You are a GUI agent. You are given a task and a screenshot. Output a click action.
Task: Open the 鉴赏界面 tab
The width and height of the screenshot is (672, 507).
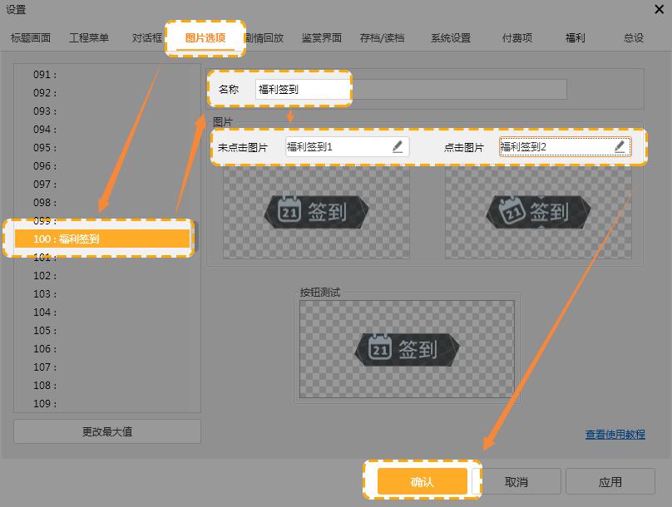pyautogui.click(x=321, y=38)
